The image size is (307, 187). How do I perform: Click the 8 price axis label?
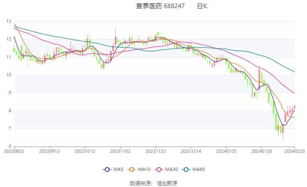coord(10,111)
